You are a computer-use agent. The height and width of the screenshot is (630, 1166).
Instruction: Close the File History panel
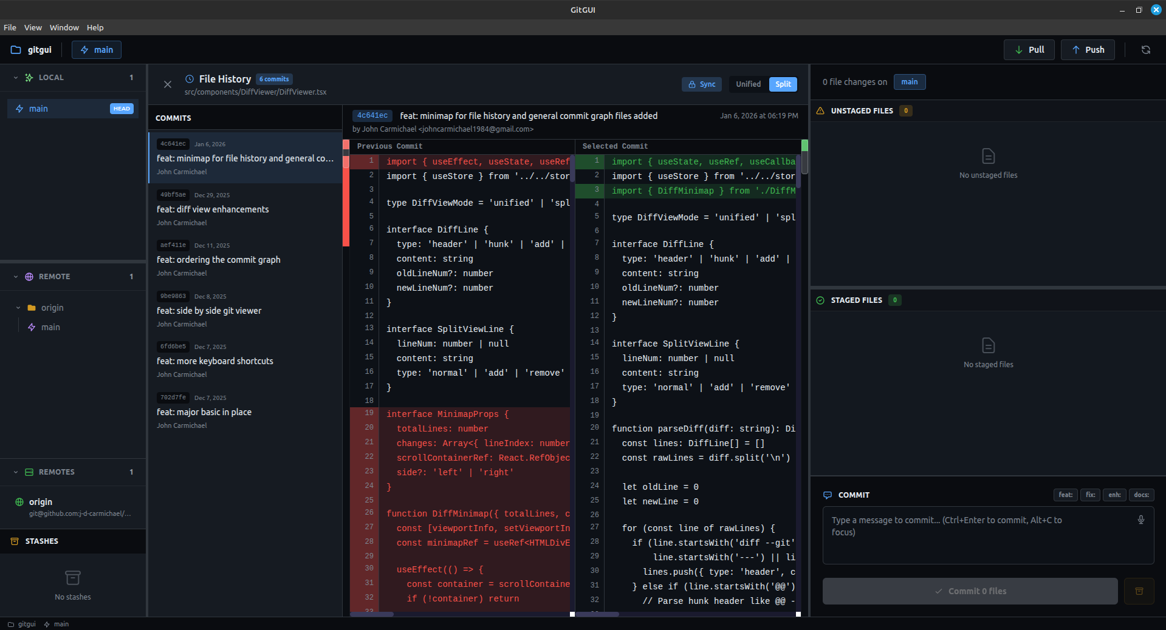coord(168,84)
